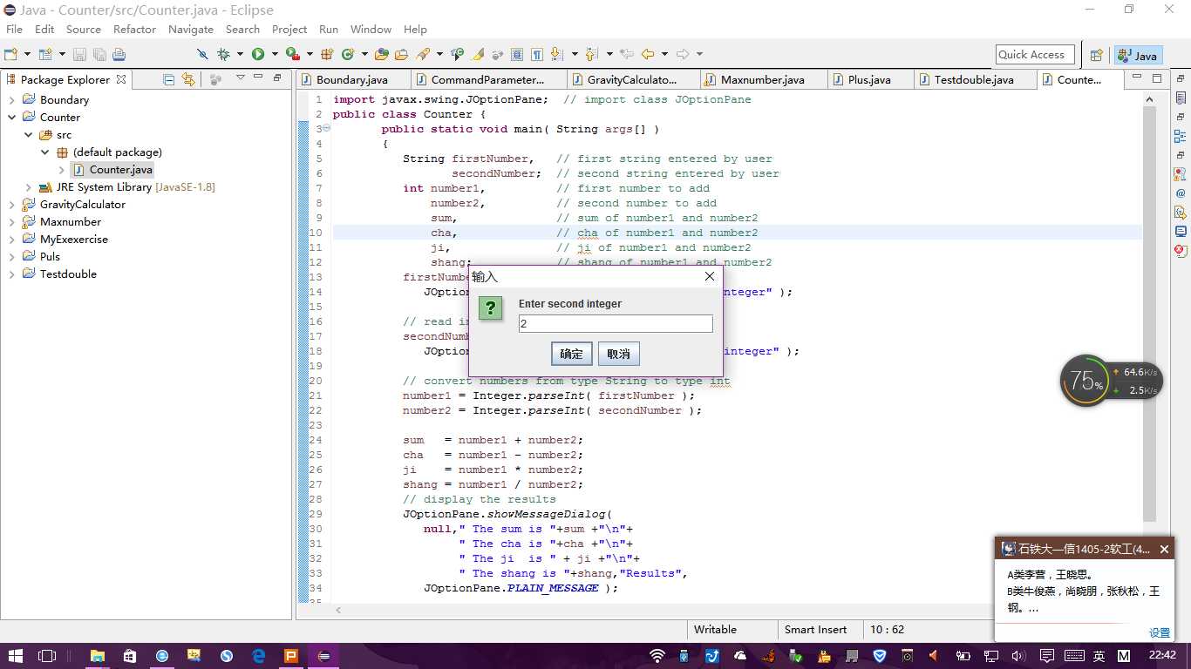Click Collapse All in Package Explorer

tap(169, 78)
